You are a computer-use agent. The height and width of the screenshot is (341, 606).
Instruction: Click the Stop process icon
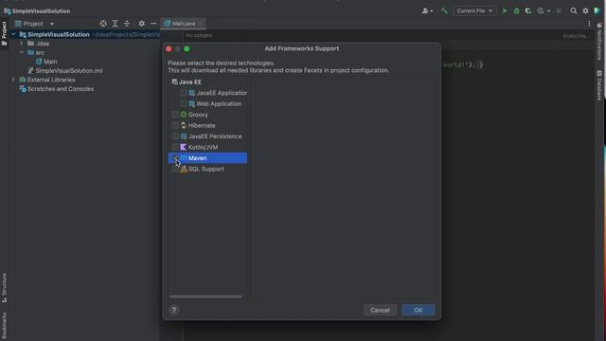(559, 10)
